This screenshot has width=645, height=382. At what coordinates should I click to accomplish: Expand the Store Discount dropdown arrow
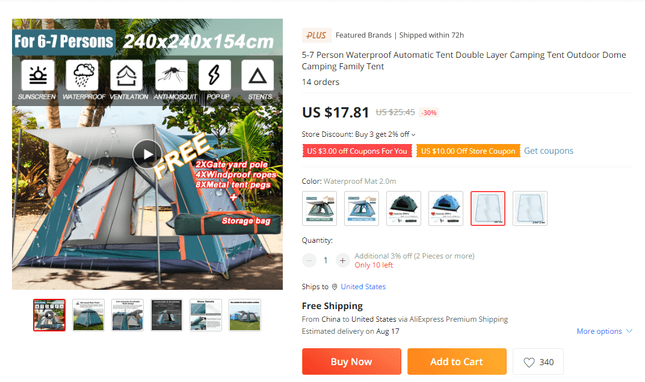coord(413,135)
